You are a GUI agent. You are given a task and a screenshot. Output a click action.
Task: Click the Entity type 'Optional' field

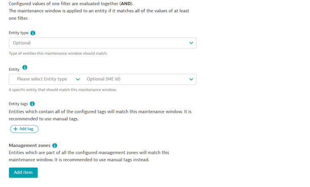[97, 43]
